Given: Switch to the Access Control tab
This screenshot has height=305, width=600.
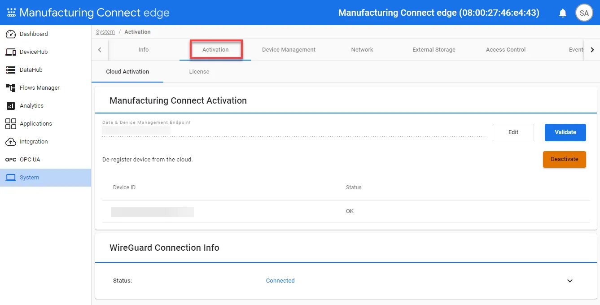Looking at the screenshot, I should click(506, 50).
